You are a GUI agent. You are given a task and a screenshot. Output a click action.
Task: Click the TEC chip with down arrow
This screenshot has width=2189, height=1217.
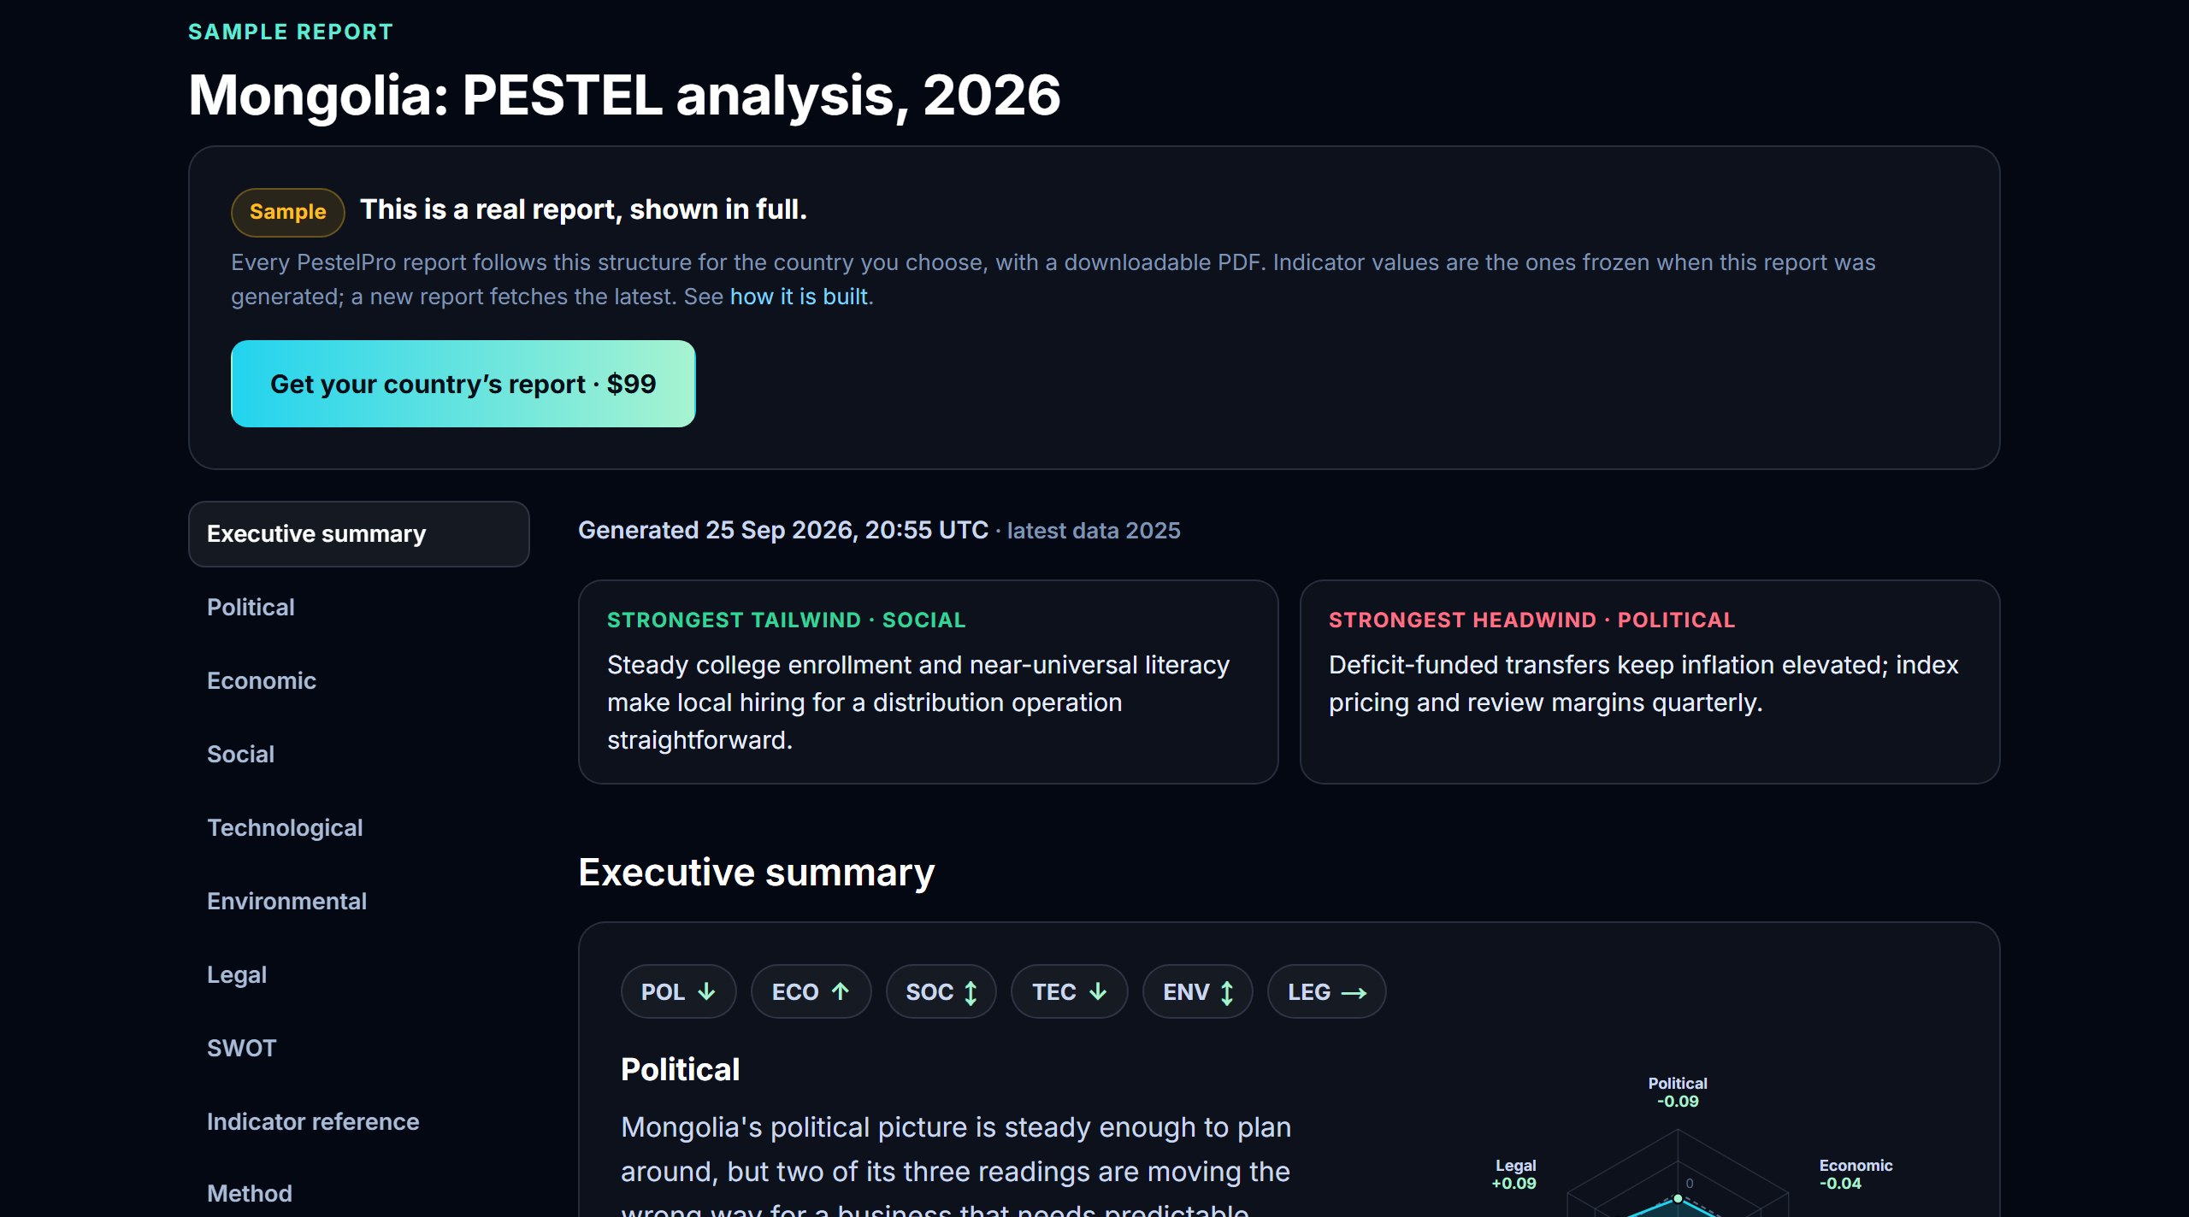tap(1069, 991)
